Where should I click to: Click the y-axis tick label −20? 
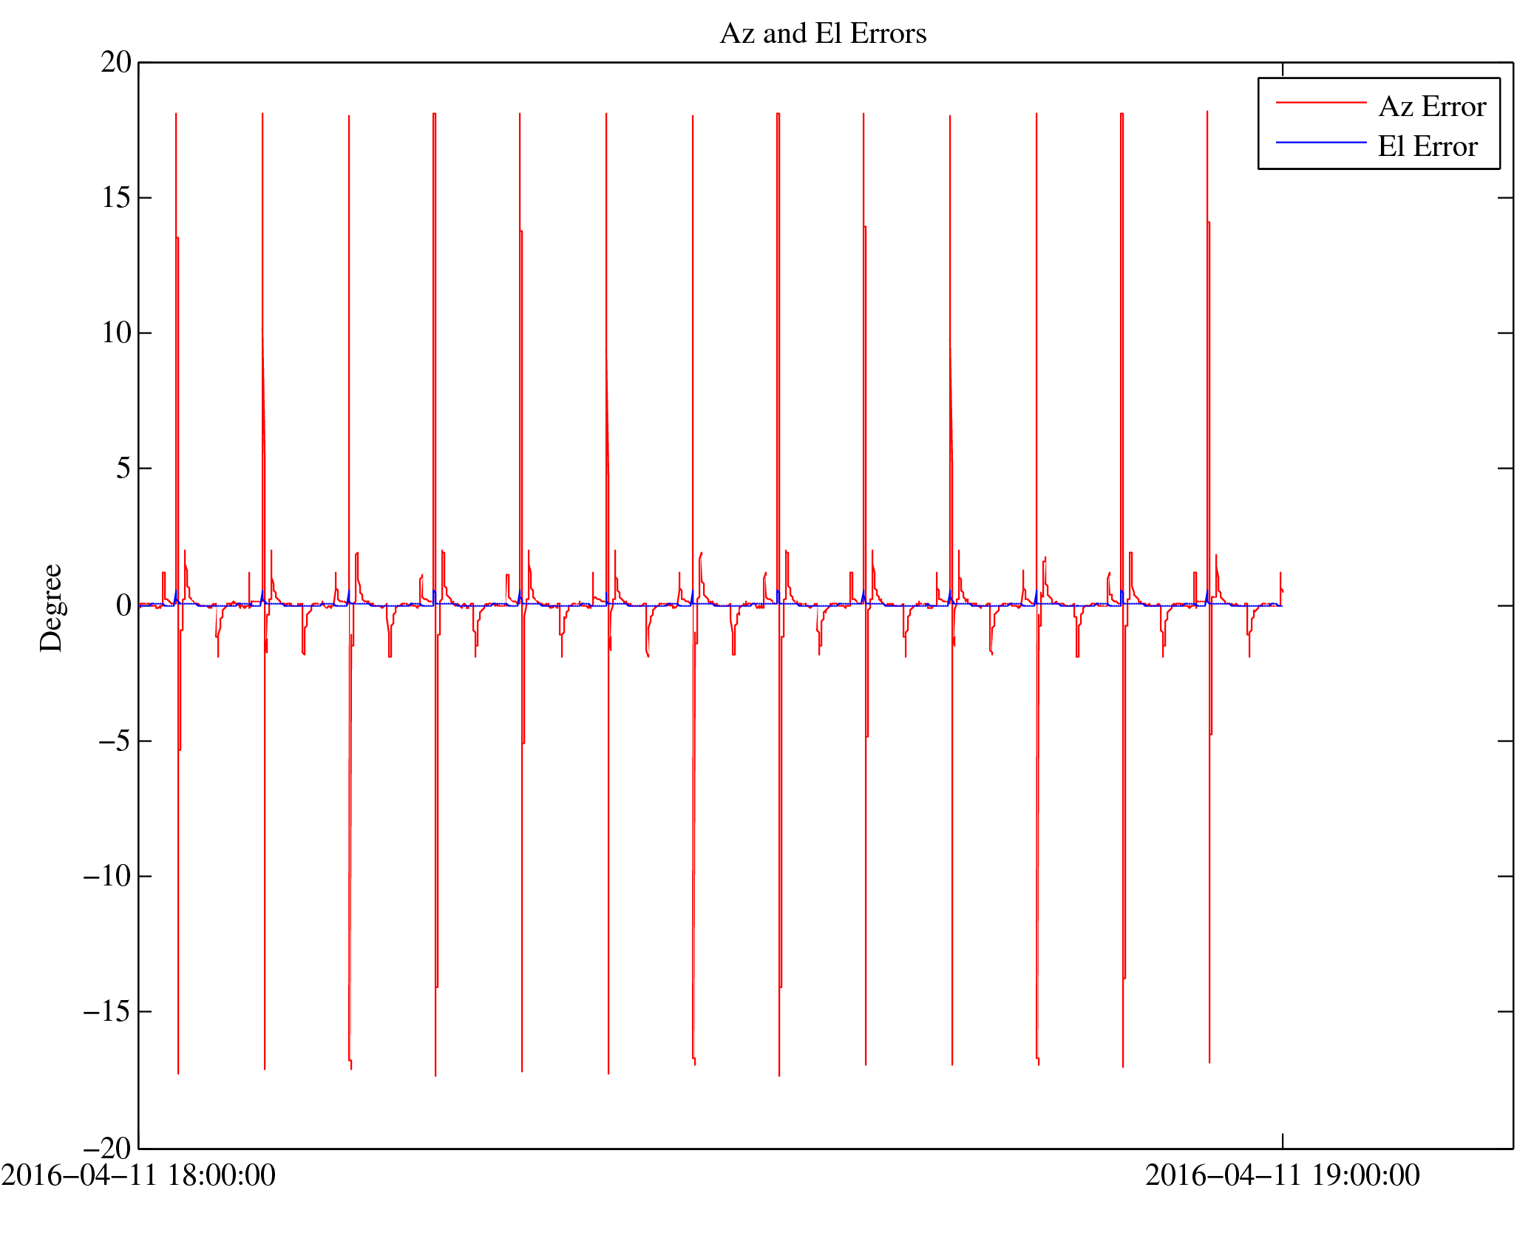point(107,1149)
